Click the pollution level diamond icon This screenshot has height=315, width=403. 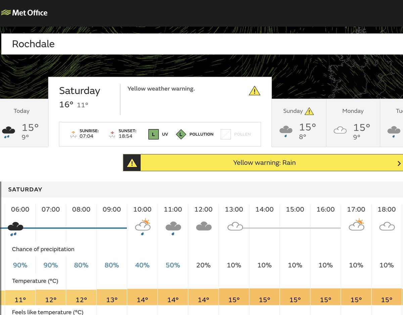[181, 134]
